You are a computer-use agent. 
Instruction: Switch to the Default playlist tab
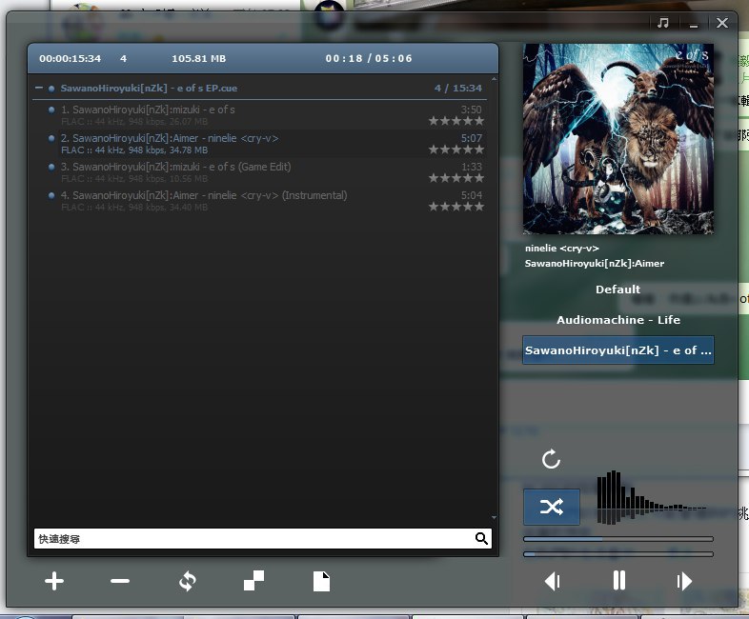pyautogui.click(x=618, y=290)
